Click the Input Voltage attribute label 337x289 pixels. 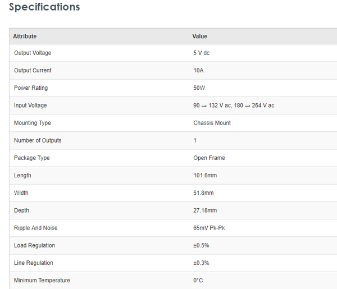(30, 105)
